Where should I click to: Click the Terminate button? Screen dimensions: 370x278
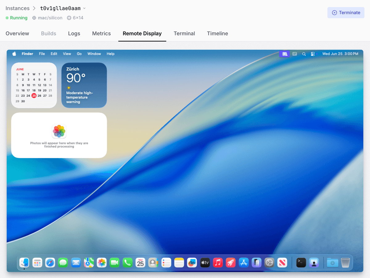click(346, 13)
